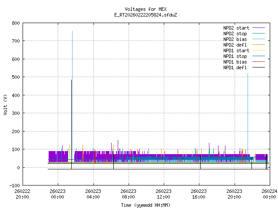Screen dimensions: 278x209
Task: Click the 260222 20:00 time axis tick
Action: pyautogui.click(x=22, y=193)
